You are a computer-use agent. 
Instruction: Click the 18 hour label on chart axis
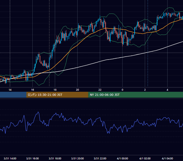click(55, 90)
